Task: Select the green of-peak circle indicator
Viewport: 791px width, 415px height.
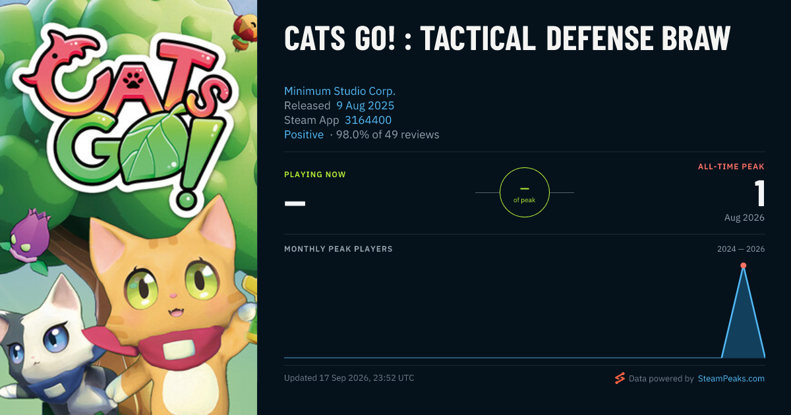Action: pos(525,192)
